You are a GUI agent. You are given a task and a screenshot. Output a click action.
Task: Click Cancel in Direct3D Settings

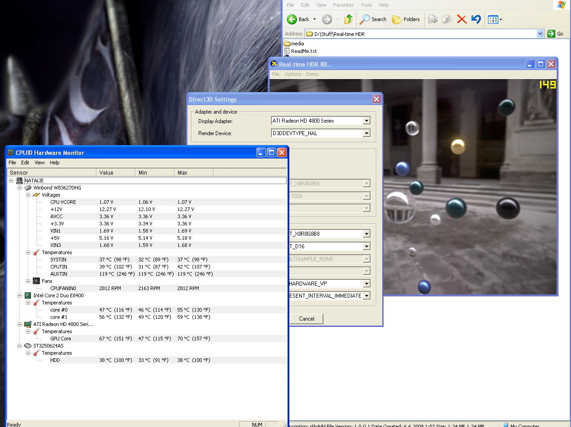[306, 319]
